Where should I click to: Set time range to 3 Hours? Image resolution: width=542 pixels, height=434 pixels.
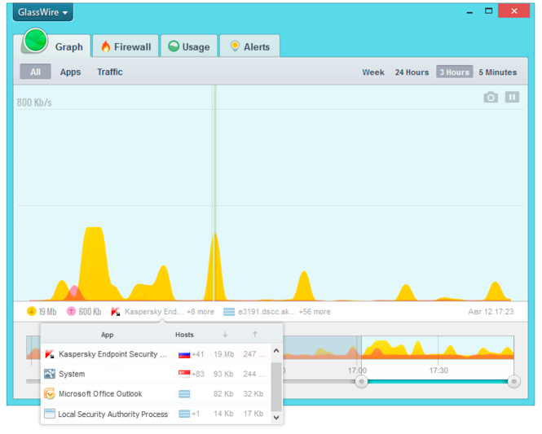455,72
